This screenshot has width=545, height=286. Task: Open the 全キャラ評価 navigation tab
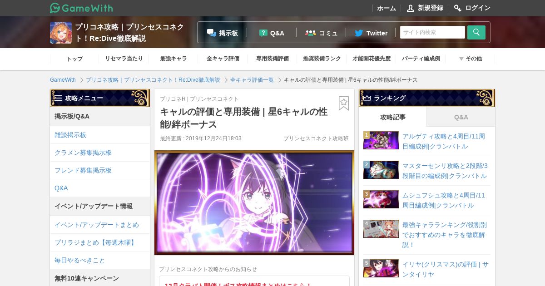pyautogui.click(x=223, y=59)
